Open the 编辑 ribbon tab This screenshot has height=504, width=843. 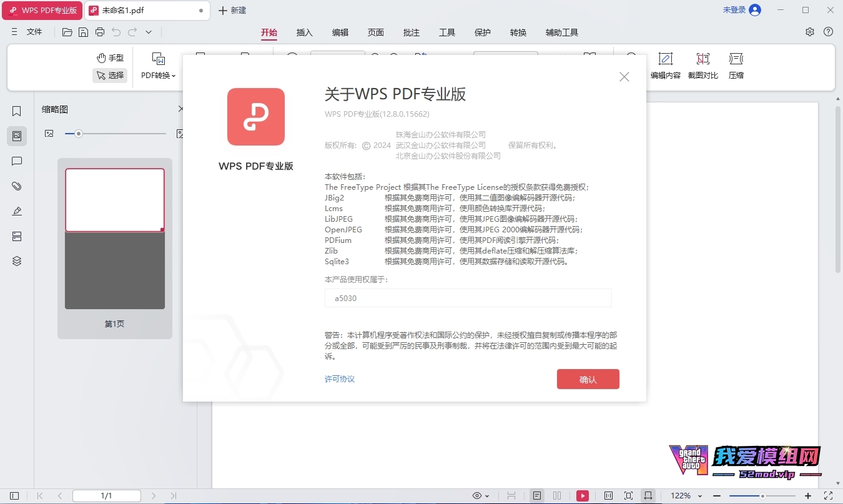(x=340, y=32)
